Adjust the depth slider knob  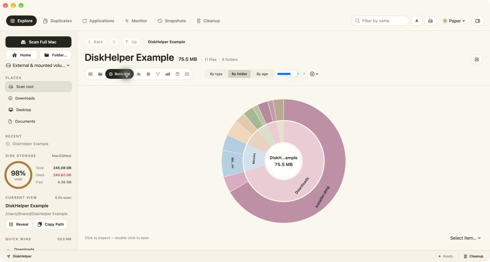pyautogui.click(x=293, y=74)
